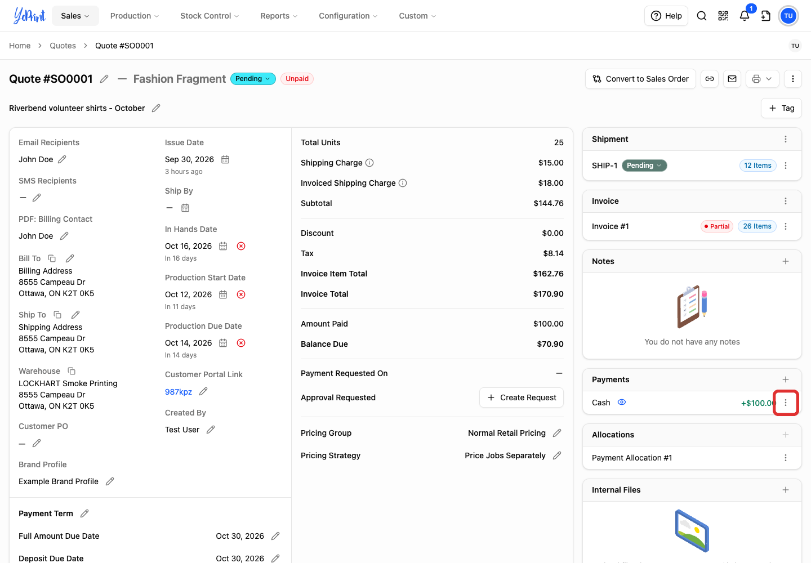Clear the In Hands Date
This screenshot has height=563, width=811.
click(x=241, y=246)
